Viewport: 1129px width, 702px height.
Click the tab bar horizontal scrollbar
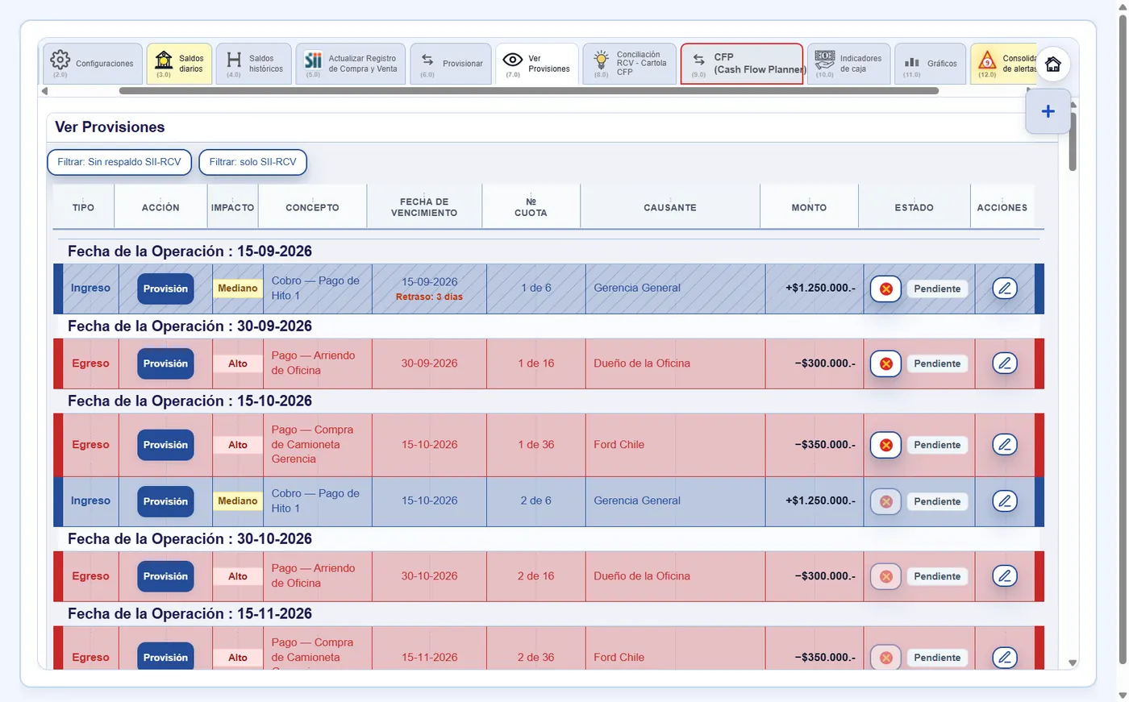click(x=529, y=91)
